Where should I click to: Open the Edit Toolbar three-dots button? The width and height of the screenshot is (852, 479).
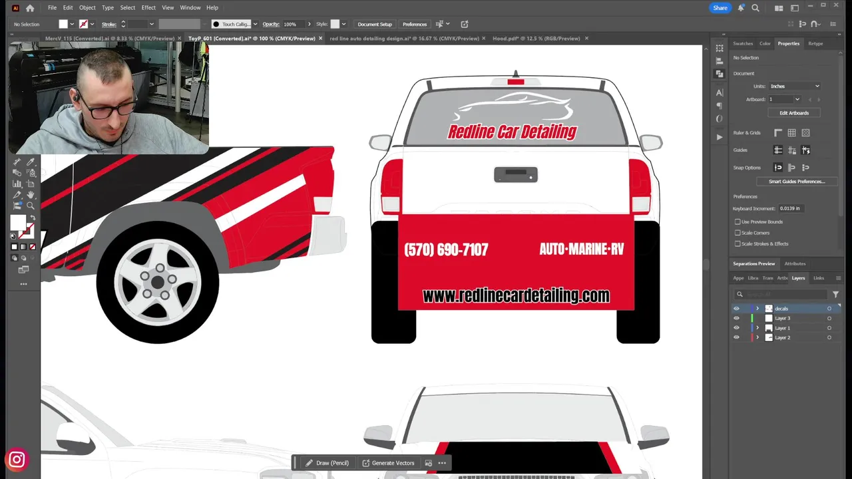tap(24, 284)
